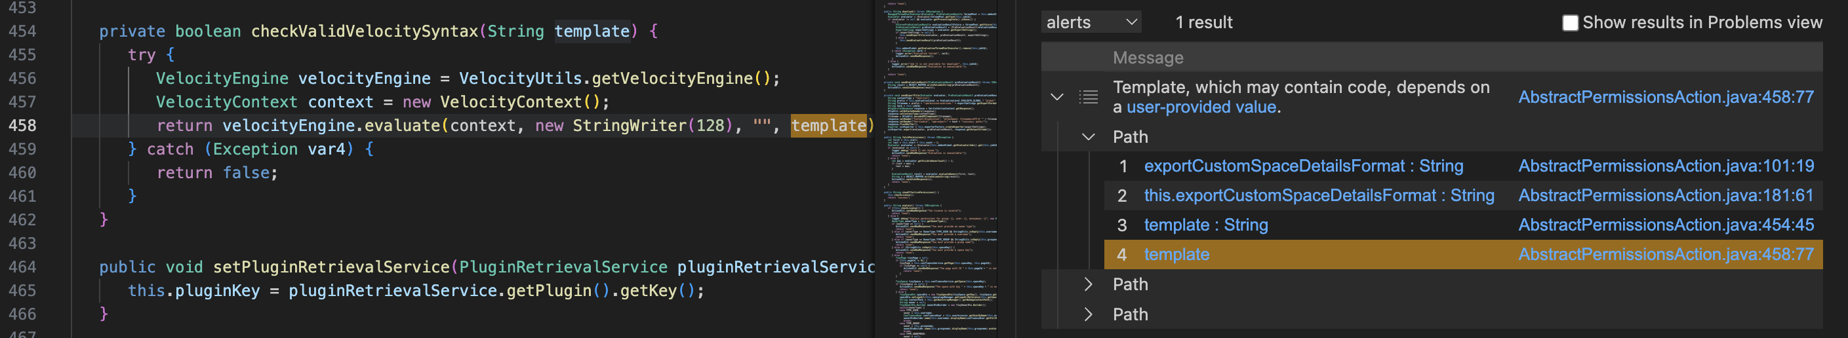This screenshot has width=1848, height=338.
Task: Select path step 2 this.exportCustomSpaceDetailsFormat : String
Action: click(x=1319, y=195)
